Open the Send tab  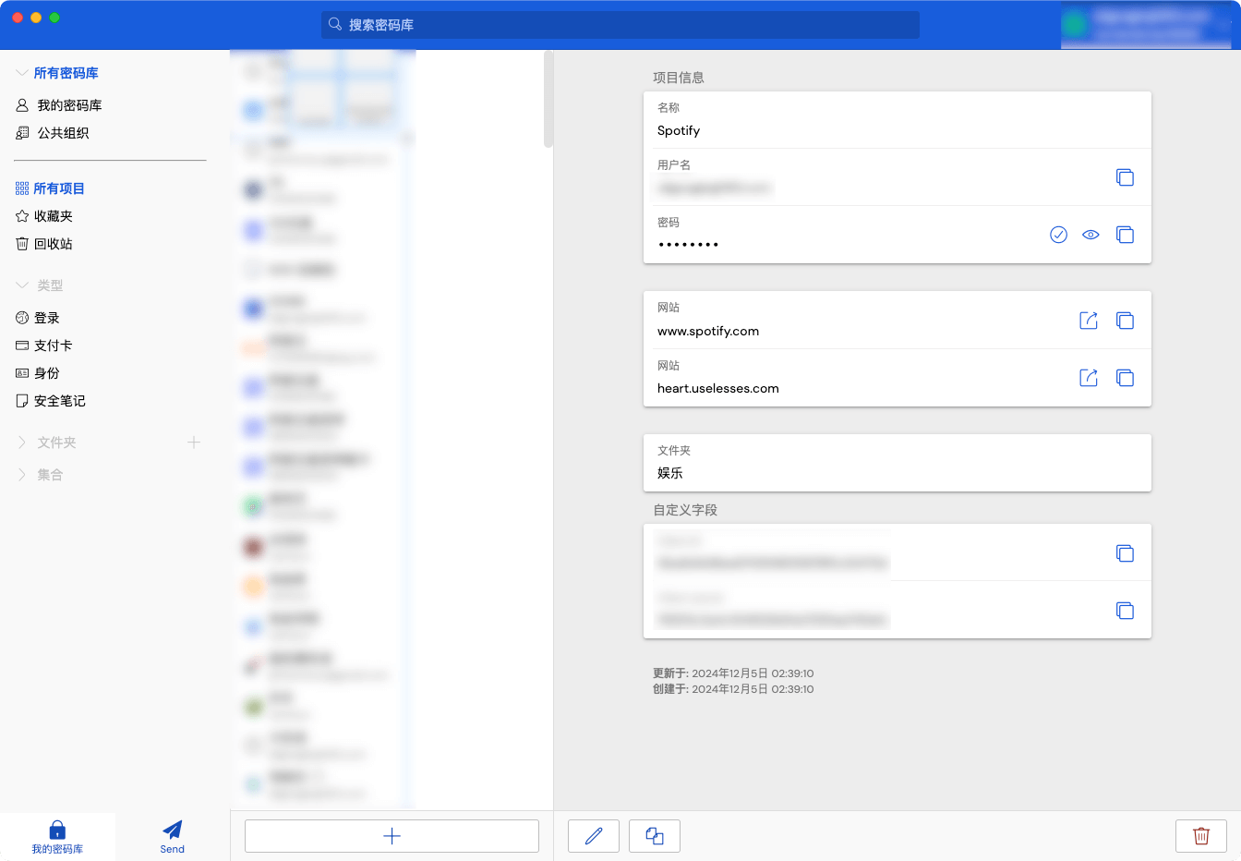[173, 837]
